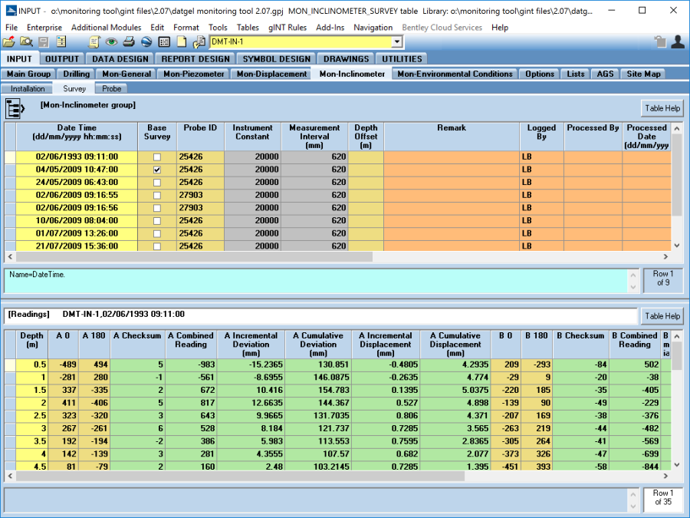
Task: Click the printer icon in toolbar
Action: point(129,42)
